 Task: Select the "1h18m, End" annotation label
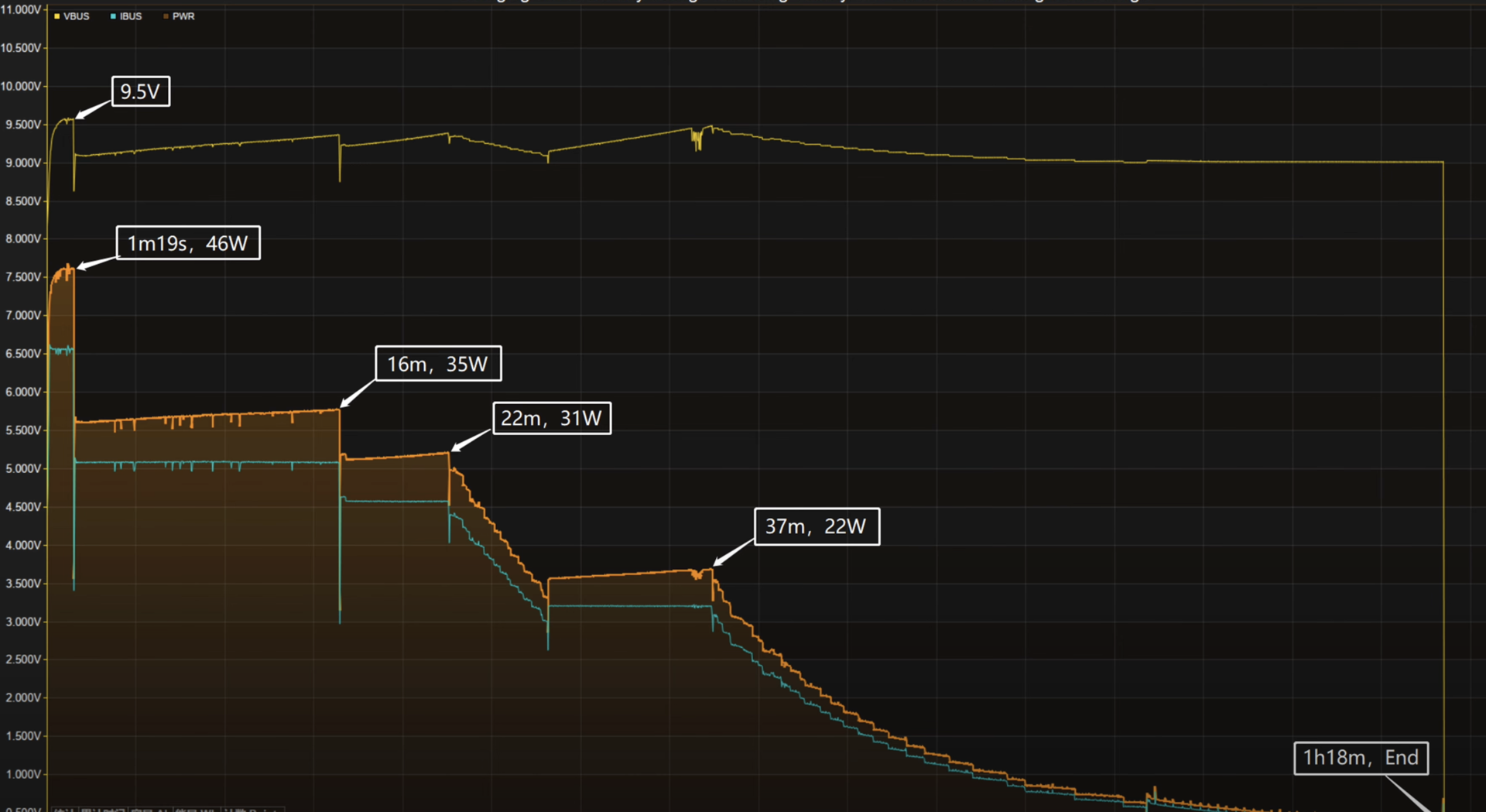(x=1361, y=758)
